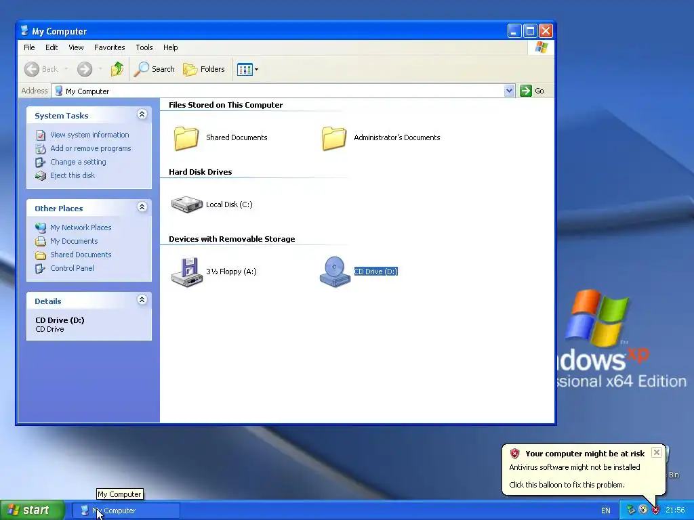This screenshot has height=520, width=694.
Task: Open Shared Documents link in Other Places
Action: 81,255
